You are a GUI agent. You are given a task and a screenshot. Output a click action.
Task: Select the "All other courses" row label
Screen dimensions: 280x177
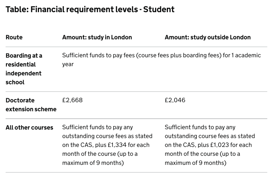29,128
